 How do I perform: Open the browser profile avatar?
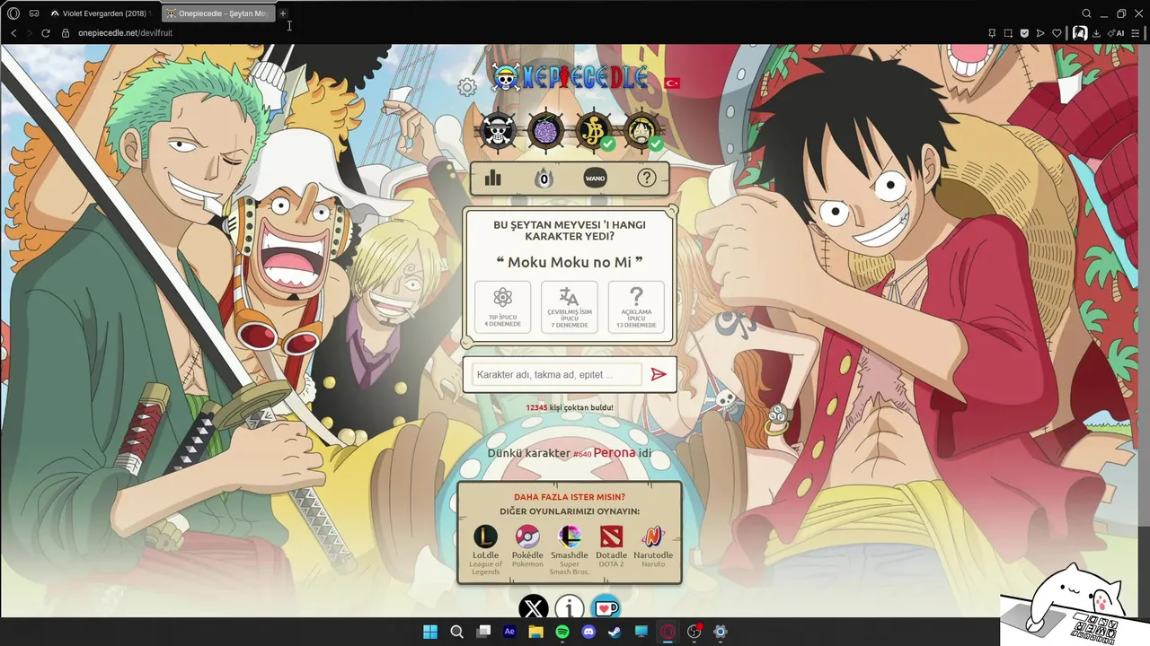[x=1080, y=33]
